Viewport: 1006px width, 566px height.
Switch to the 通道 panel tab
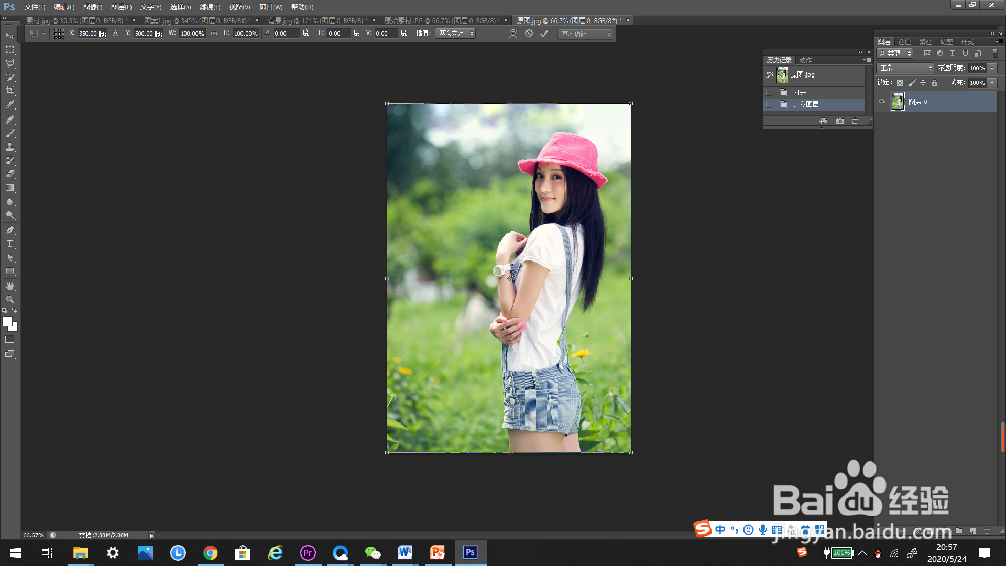pyautogui.click(x=904, y=41)
